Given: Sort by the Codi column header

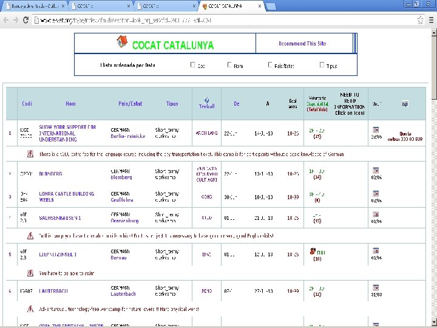Looking at the screenshot, I should [27, 103].
